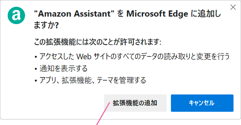Click the この拡張機能には次のことが許可されます heading
Screen dimensions: 241x125
click(x=98, y=42)
